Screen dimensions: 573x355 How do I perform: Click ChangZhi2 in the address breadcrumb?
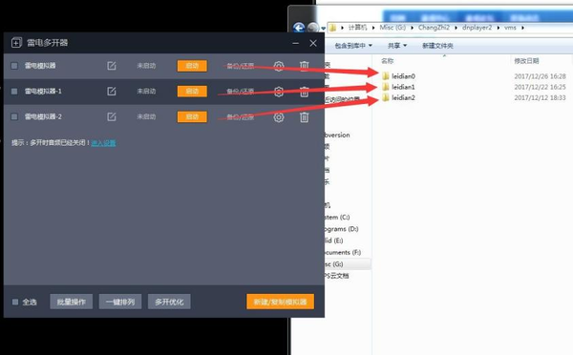[x=435, y=28]
